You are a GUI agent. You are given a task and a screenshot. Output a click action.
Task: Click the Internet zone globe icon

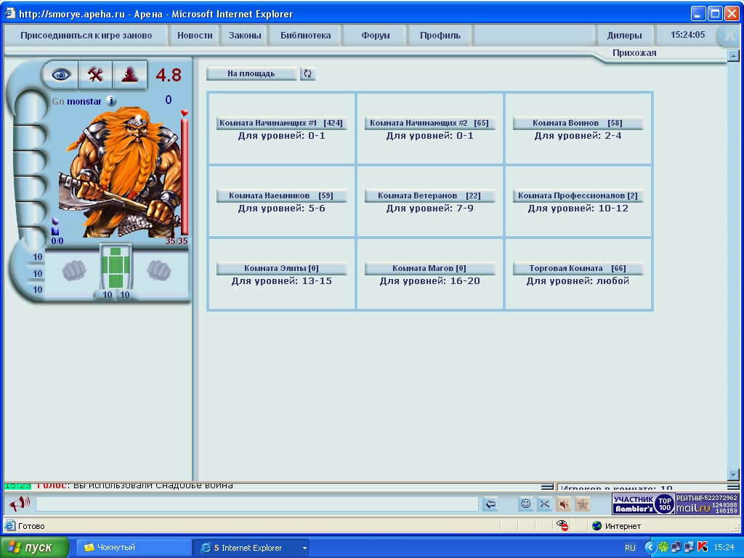coord(597,526)
